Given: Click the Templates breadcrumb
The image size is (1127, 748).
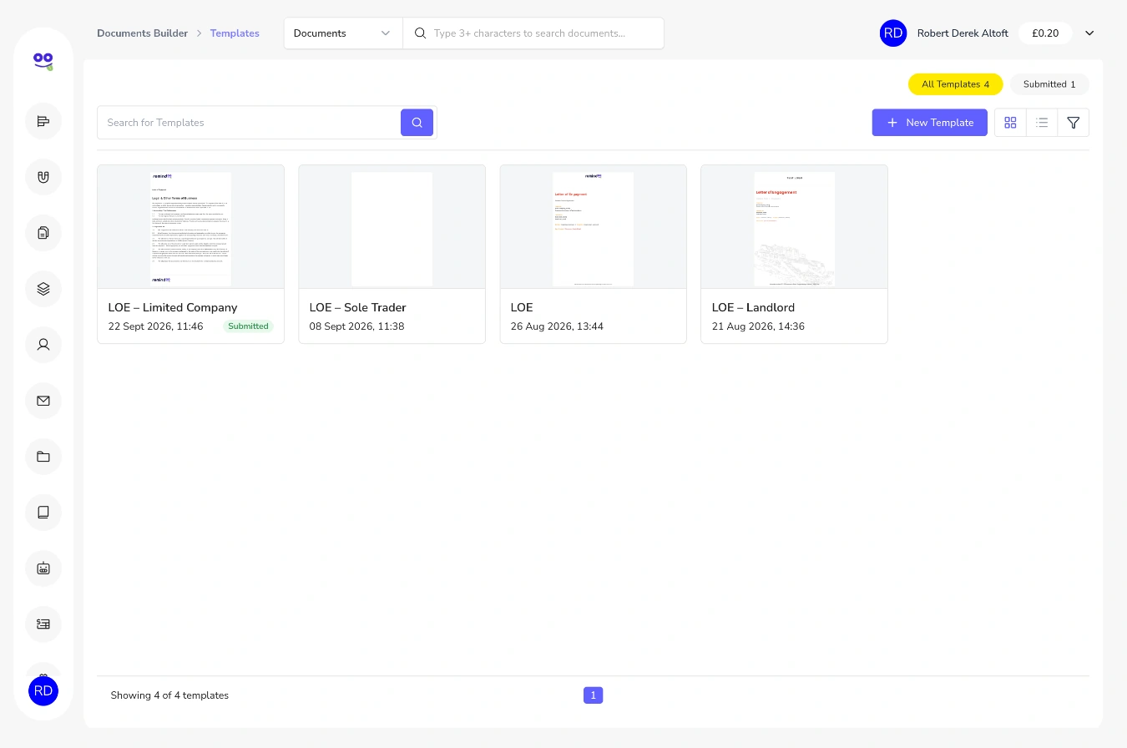Looking at the screenshot, I should (235, 33).
